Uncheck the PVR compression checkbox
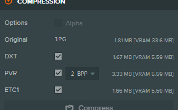This screenshot has width=178, height=110. pos(58,73)
